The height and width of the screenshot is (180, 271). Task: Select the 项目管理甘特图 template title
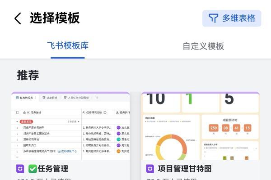click(x=185, y=168)
